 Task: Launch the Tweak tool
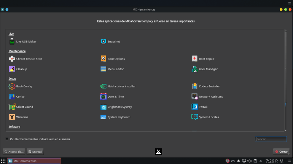point(203,107)
